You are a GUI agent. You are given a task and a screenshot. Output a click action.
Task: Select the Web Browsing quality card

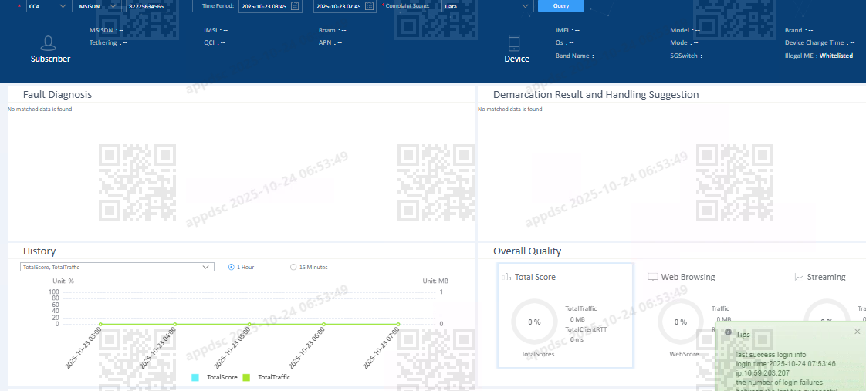click(x=712, y=315)
